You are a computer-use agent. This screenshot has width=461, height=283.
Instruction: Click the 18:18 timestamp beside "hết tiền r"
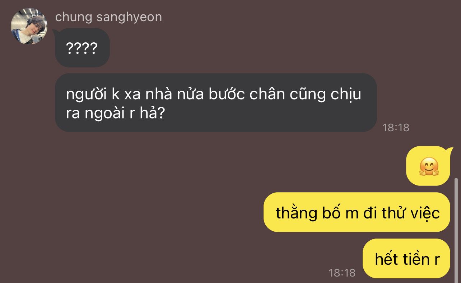point(342,273)
